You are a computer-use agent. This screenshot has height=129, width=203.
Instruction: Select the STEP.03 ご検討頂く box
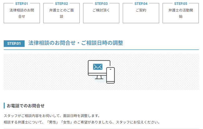(101, 13)
